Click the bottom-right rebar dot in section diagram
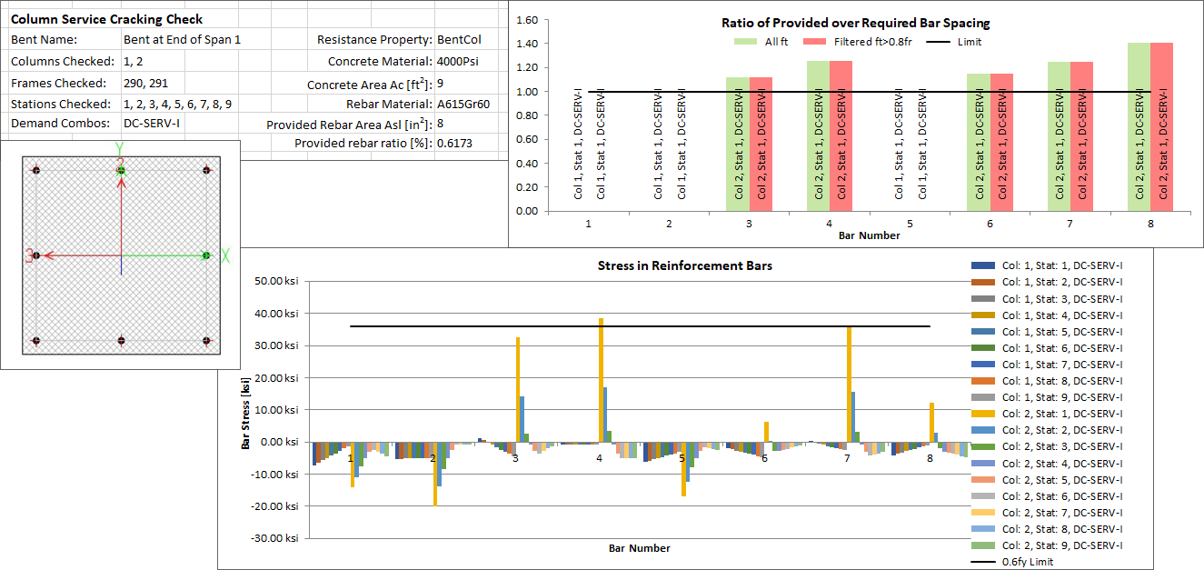This screenshot has height=570, width=1204. coord(207,341)
